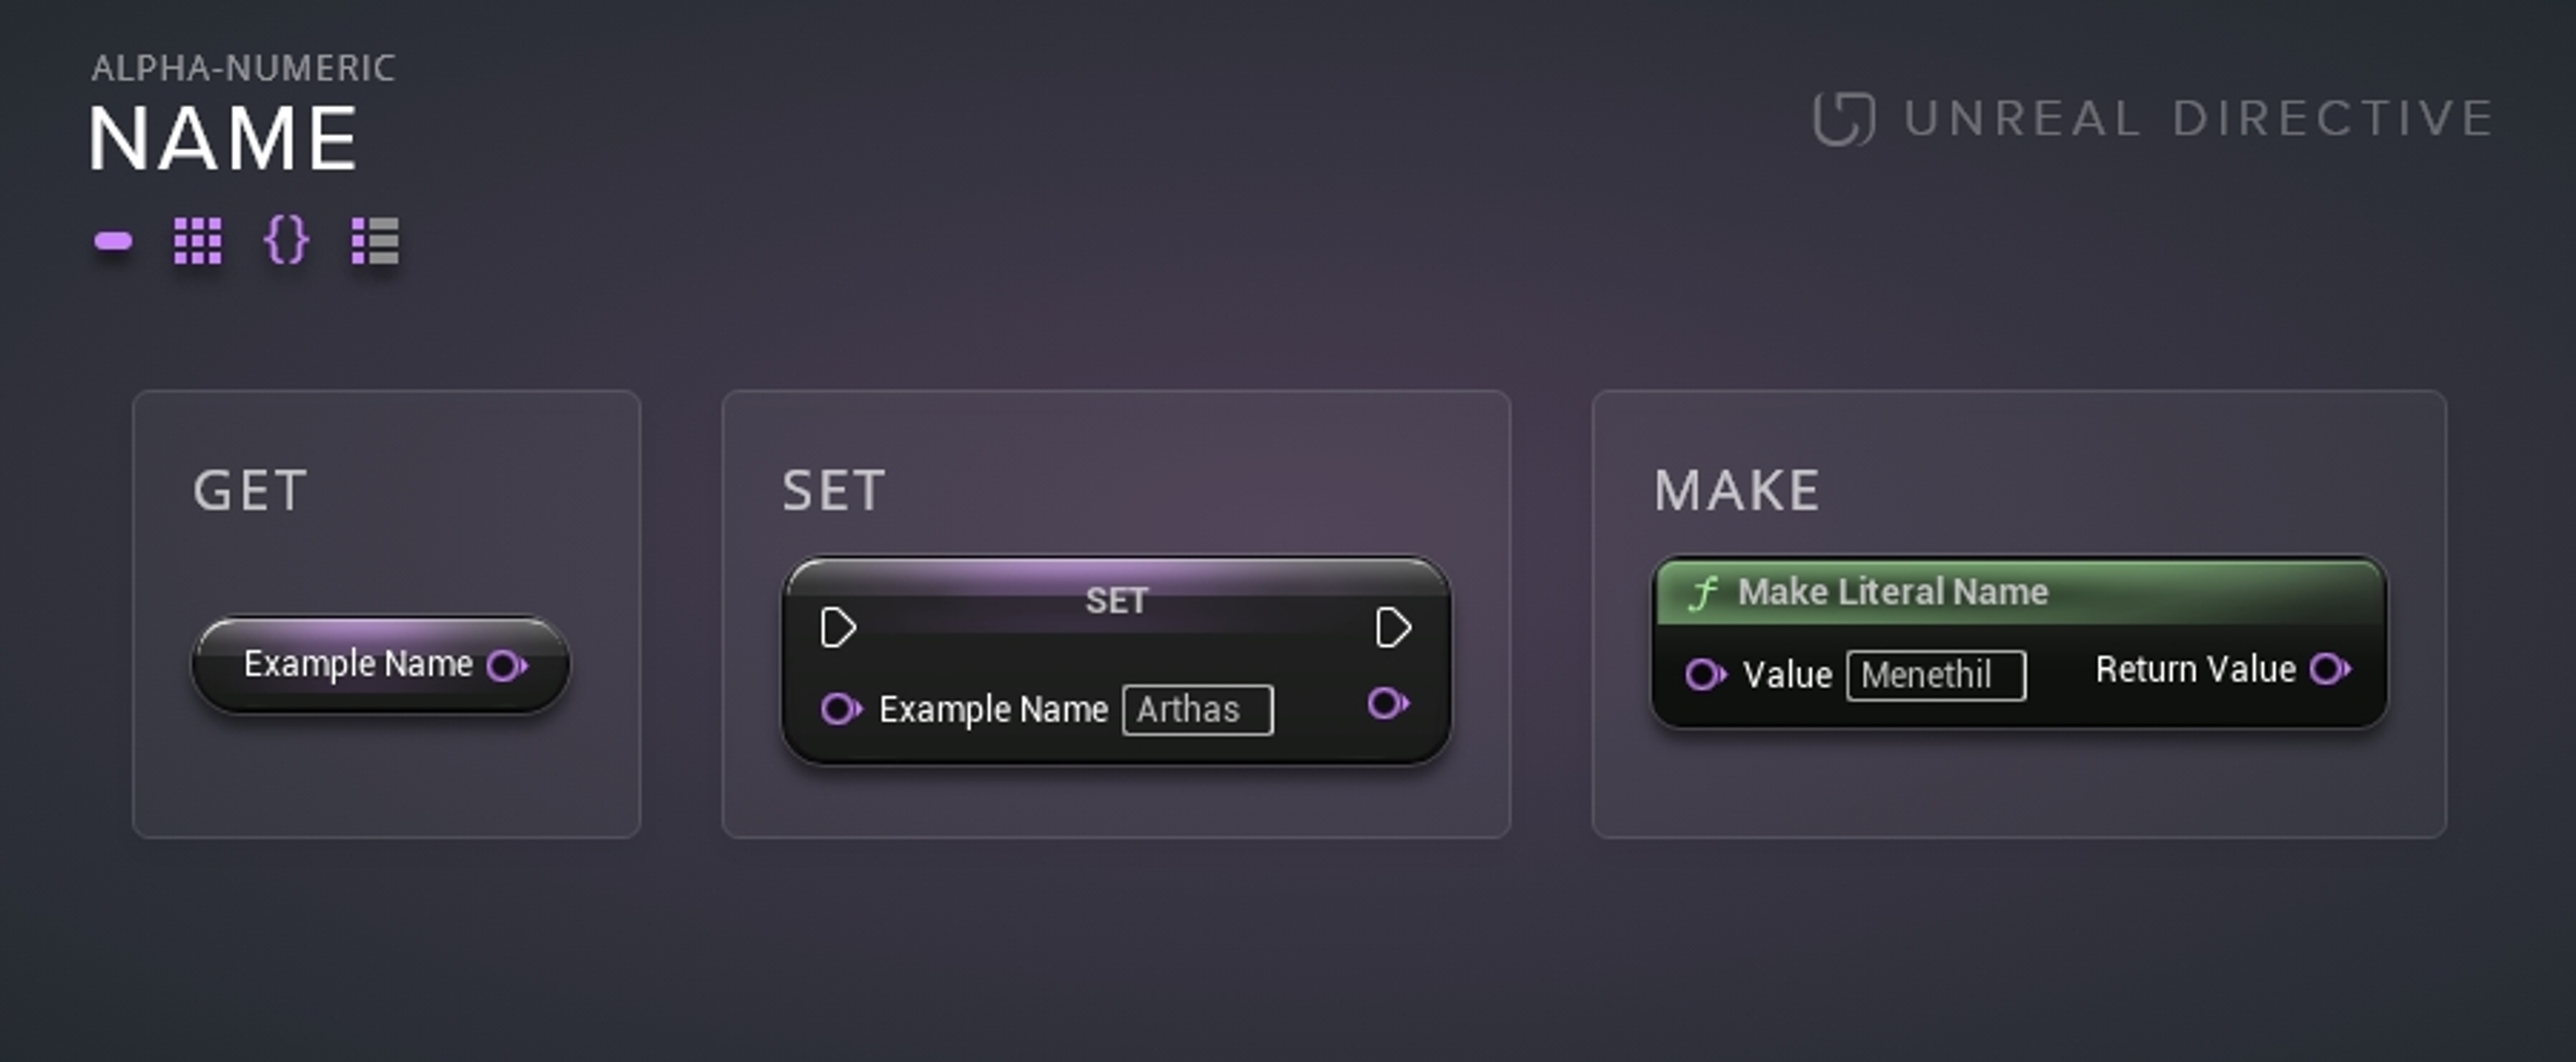Click the SET node input execution pin
This screenshot has width=2576, height=1062.
pyautogui.click(x=837, y=628)
